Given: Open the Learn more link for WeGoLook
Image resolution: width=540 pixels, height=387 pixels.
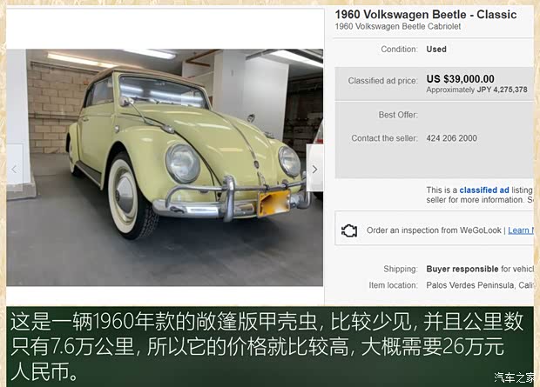Looking at the screenshot, I should tap(521, 230).
